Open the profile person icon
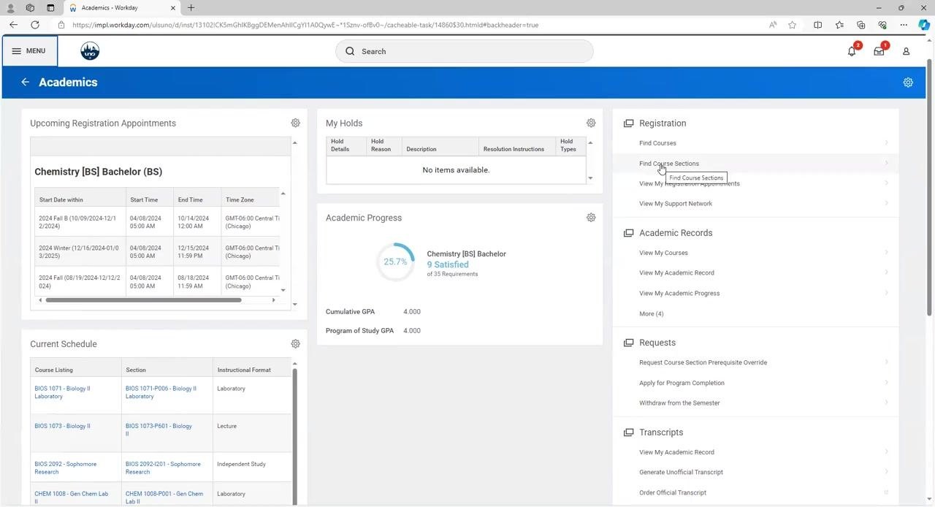This screenshot has width=935, height=507. click(x=906, y=51)
